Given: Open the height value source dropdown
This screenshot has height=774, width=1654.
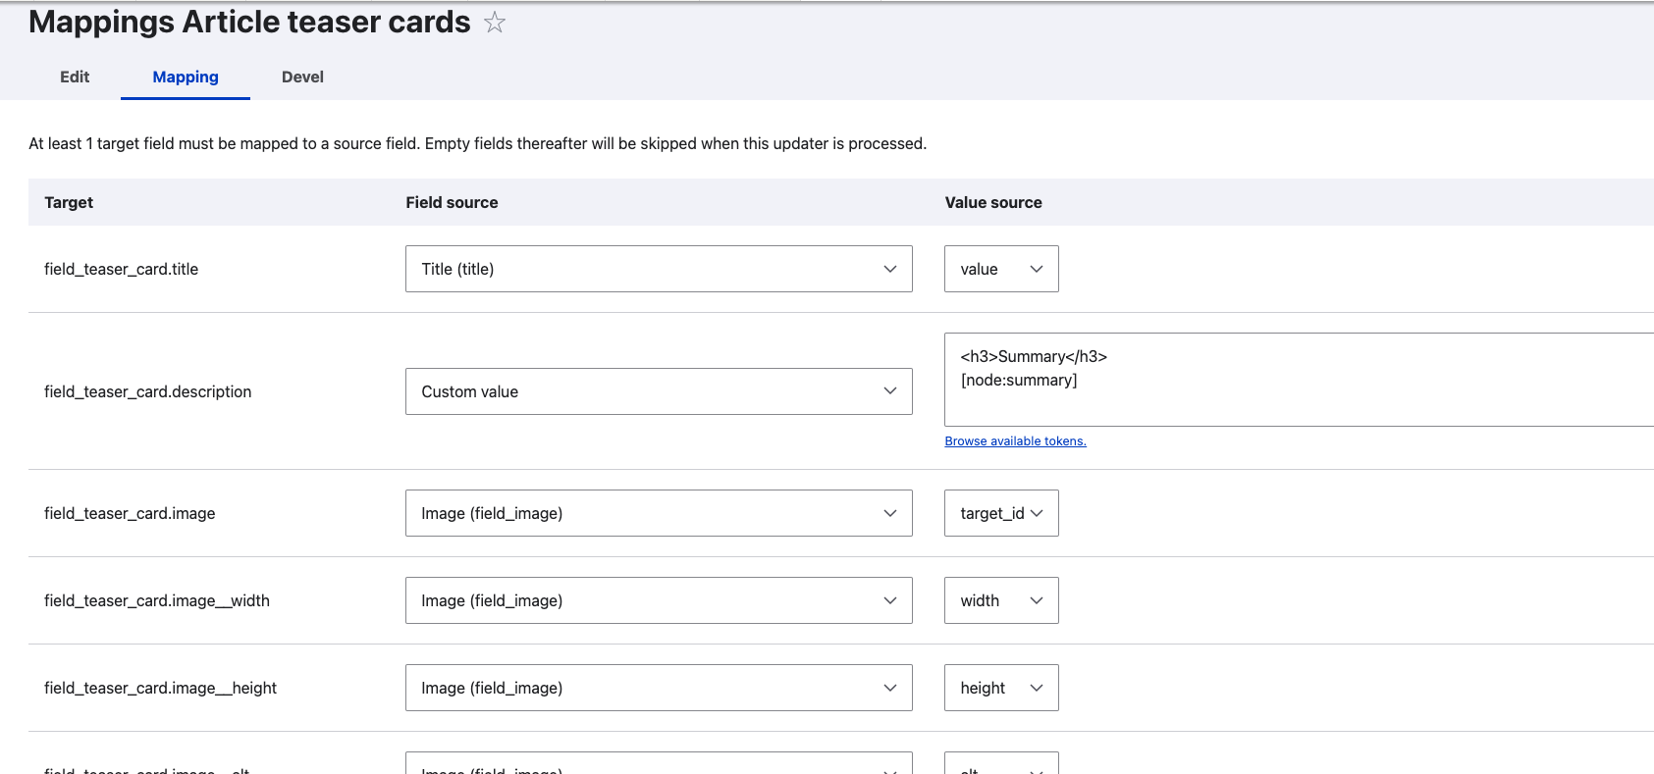Looking at the screenshot, I should click(x=1001, y=688).
